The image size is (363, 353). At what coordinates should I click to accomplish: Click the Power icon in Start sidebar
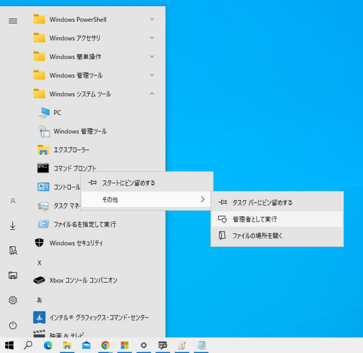(12, 325)
